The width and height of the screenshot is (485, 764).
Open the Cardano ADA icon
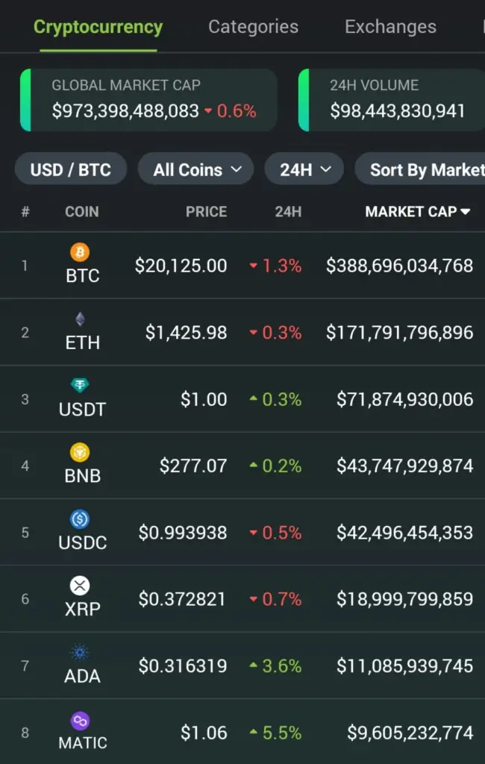pos(80,652)
